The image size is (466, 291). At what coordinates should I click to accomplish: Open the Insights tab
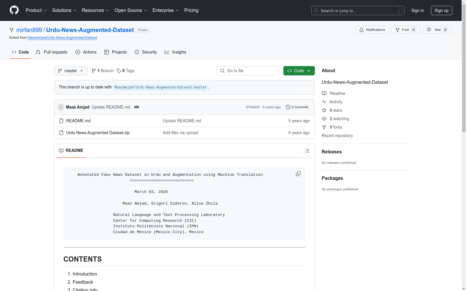[x=175, y=52]
